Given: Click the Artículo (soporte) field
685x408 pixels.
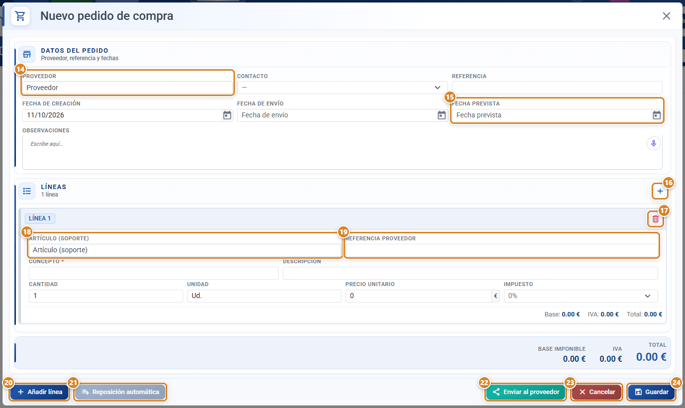Looking at the screenshot, I should 185,250.
